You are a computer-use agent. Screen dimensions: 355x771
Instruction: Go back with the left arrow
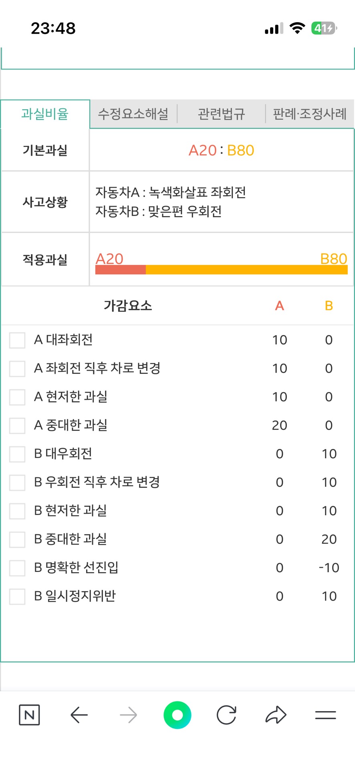click(79, 715)
